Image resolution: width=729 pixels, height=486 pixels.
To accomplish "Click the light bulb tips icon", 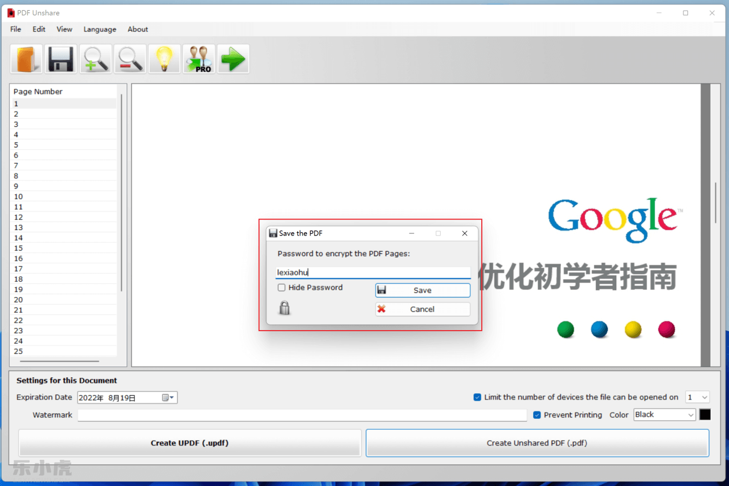I will click(165, 59).
